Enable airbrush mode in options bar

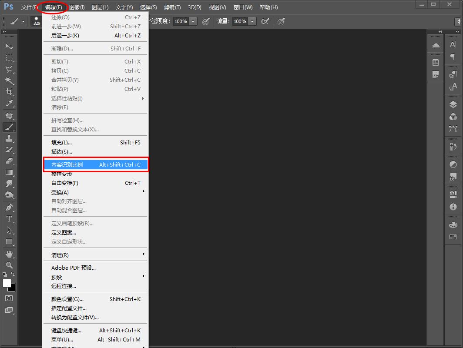(x=265, y=21)
